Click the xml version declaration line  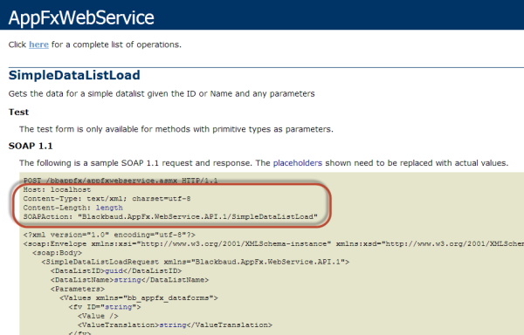pos(109,235)
